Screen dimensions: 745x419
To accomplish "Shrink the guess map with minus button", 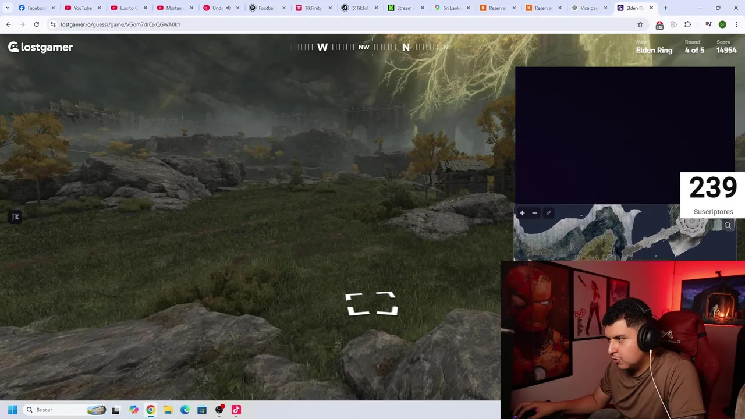I will click(534, 213).
